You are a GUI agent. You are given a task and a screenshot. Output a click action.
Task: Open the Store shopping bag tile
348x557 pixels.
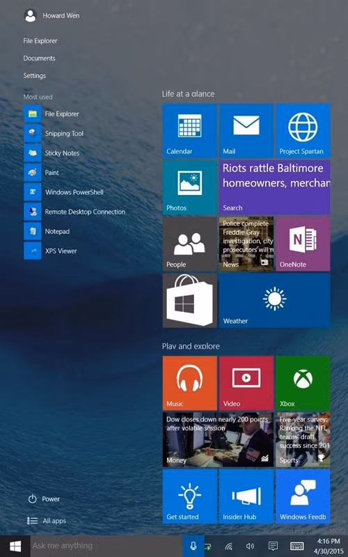coord(189,301)
